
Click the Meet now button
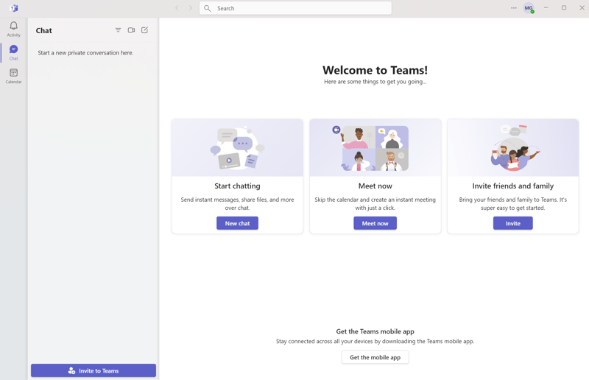coord(375,223)
